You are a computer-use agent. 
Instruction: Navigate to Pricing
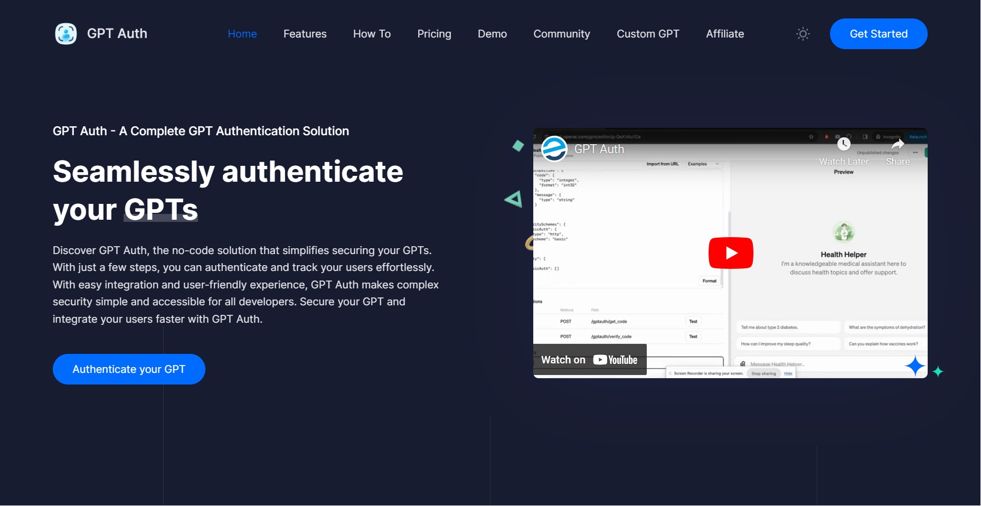tap(435, 34)
